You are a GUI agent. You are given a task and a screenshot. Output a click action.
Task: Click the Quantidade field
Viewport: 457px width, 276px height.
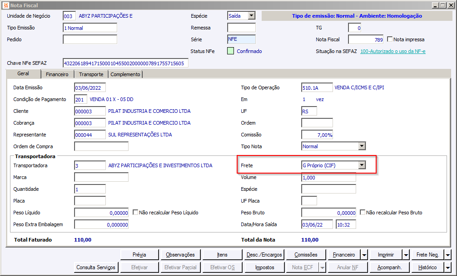pos(90,189)
